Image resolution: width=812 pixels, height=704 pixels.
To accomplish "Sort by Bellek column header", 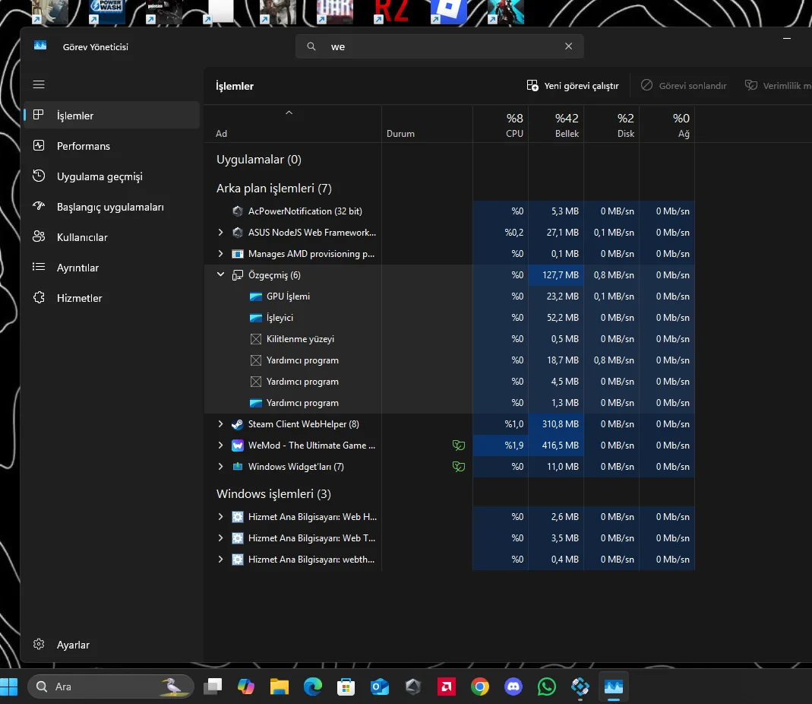I will (556, 125).
